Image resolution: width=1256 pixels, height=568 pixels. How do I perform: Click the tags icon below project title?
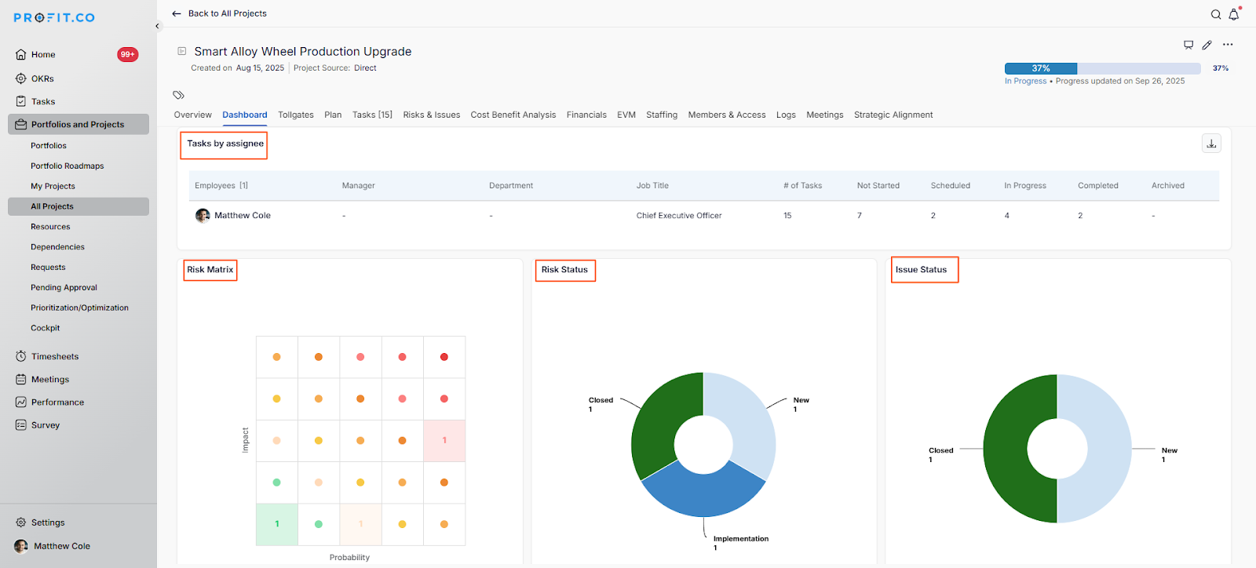click(179, 95)
